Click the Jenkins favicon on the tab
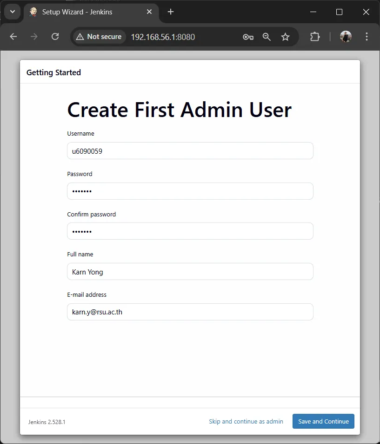This screenshot has height=444, width=380. (33, 12)
